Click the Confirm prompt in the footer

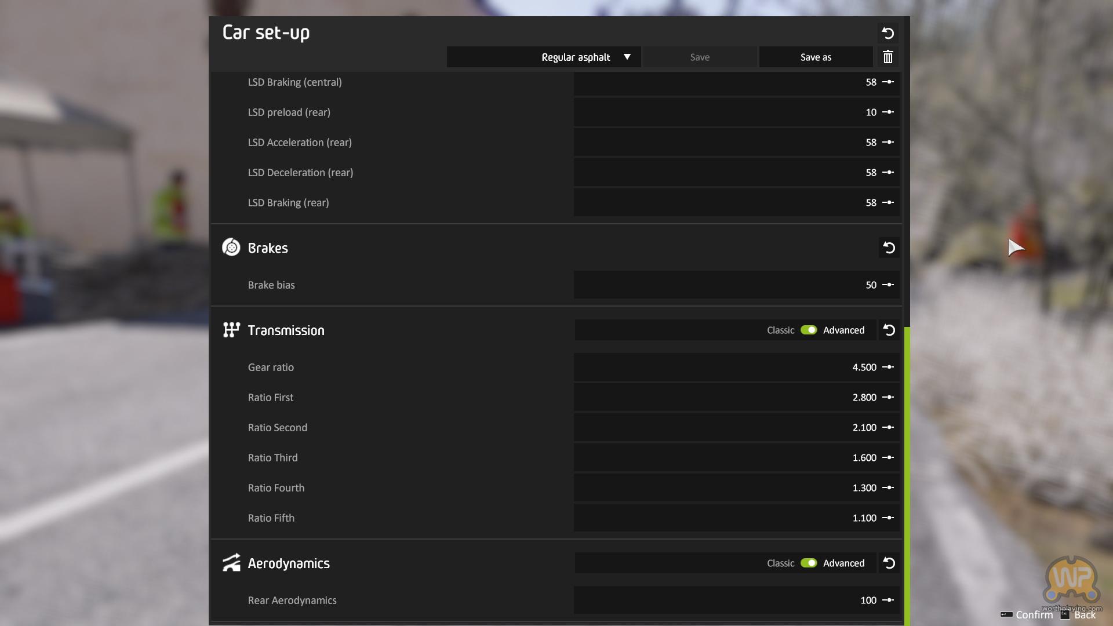click(x=1034, y=615)
